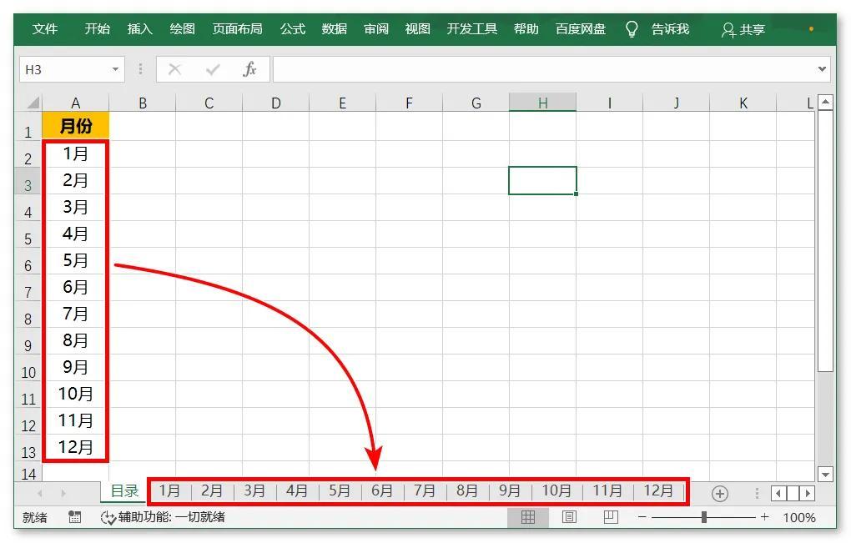Click the zoom slider handle
Viewport: 851px width, 543px height.
coord(704,517)
